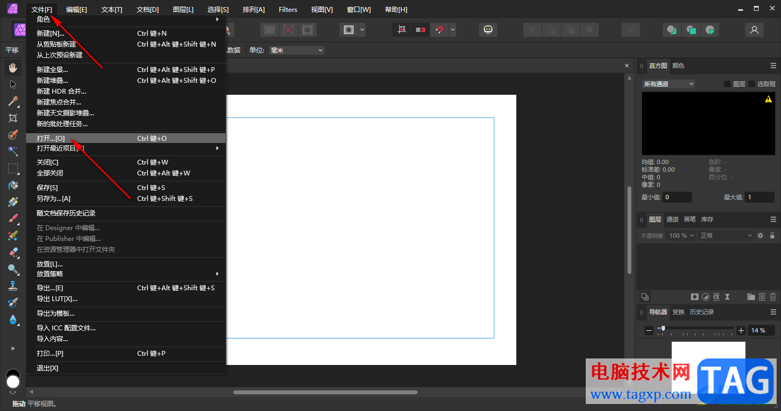Click the Deselect toolbar icon
This screenshot has height=411, width=781.
point(289,30)
